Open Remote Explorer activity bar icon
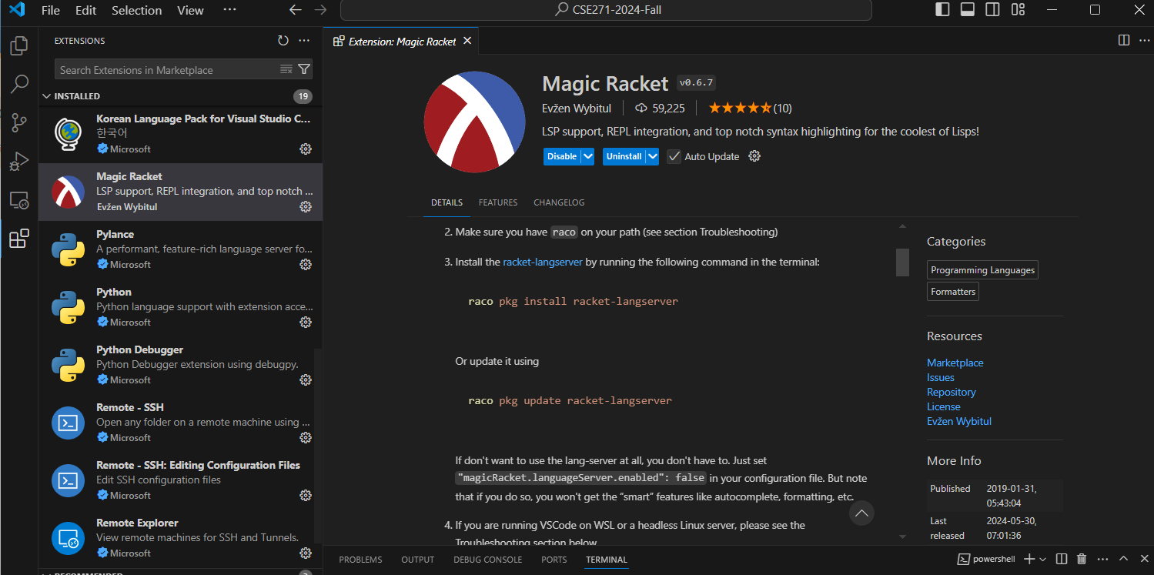The width and height of the screenshot is (1154, 575). click(19, 200)
